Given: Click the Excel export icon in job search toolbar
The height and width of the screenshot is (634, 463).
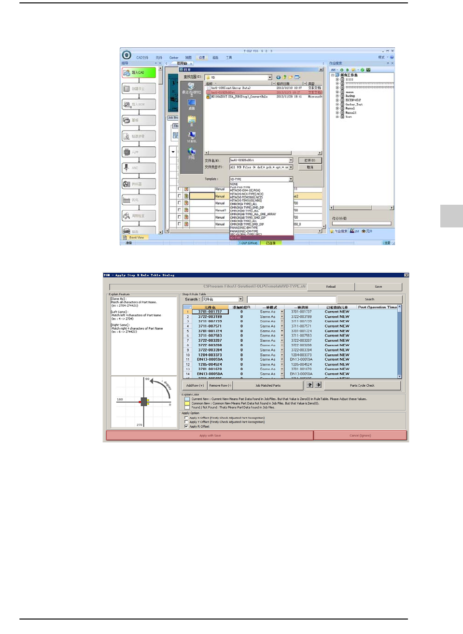Looking at the screenshot, I should pos(368,70).
